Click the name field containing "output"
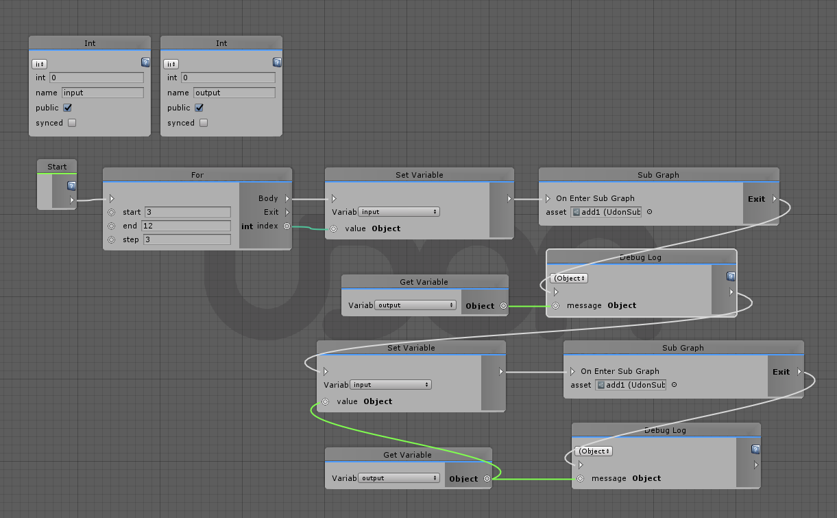The height and width of the screenshot is (518, 837). (x=234, y=93)
